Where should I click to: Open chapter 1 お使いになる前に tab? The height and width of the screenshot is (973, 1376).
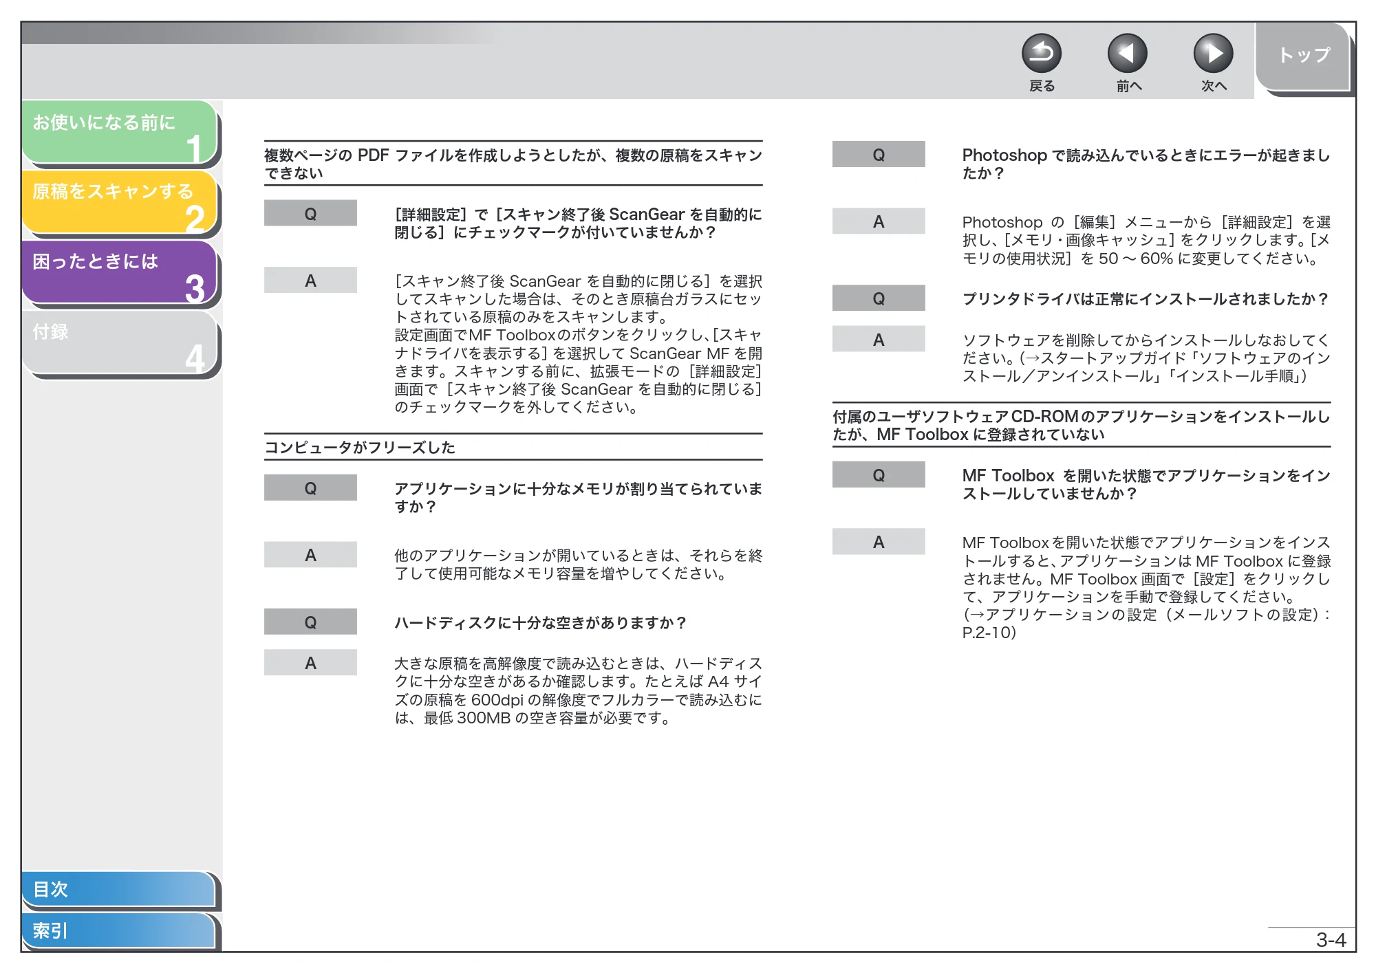(x=120, y=132)
